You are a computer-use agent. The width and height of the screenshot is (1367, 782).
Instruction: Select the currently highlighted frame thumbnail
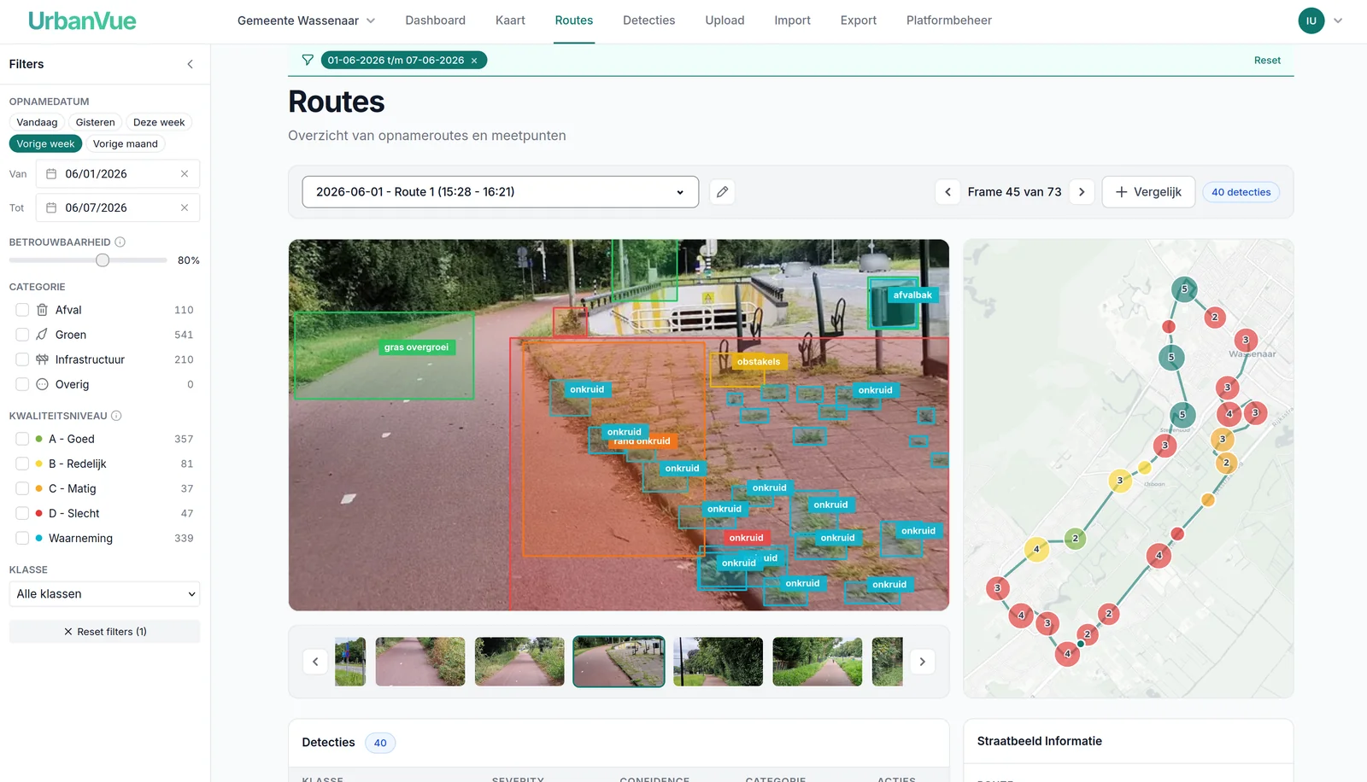(619, 662)
